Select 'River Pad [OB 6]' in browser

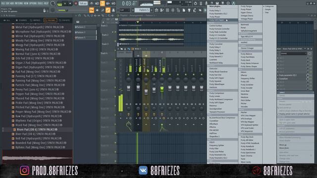33,134
